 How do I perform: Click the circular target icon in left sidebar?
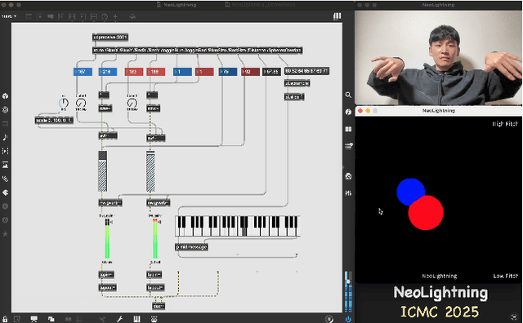[x=5, y=109]
